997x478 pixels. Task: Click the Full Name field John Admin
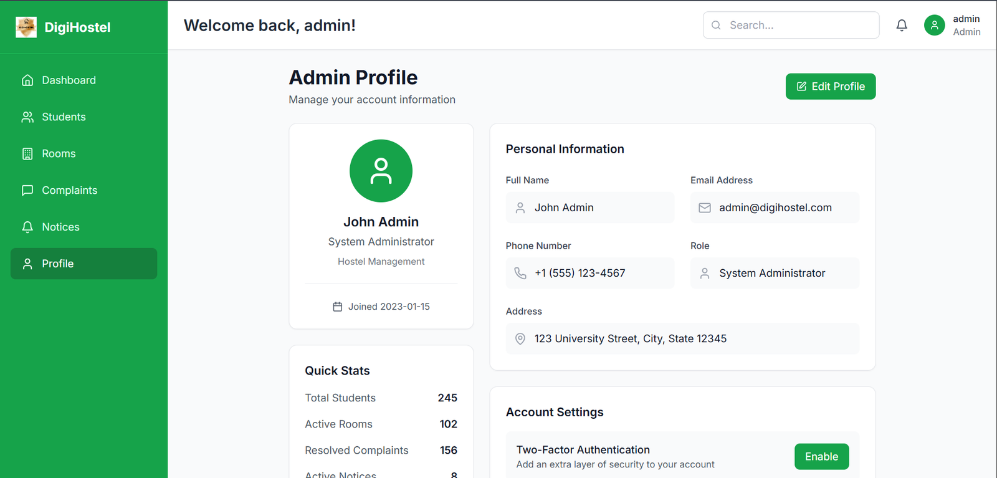click(x=590, y=208)
